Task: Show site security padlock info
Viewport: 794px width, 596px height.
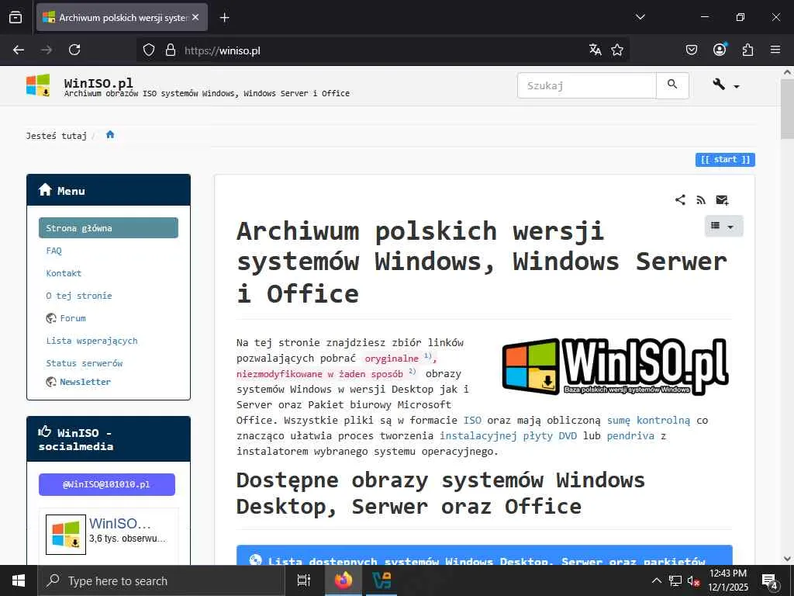Action: pos(171,50)
